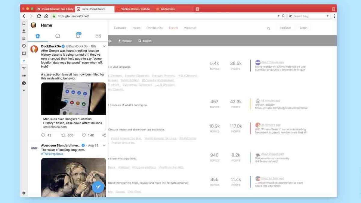Click the #ThinkingAloud hashtag link
361x203 pixels.
(x=52, y=154)
